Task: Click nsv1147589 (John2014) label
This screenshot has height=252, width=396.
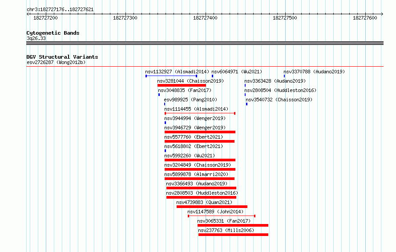Action: [215, 212]
